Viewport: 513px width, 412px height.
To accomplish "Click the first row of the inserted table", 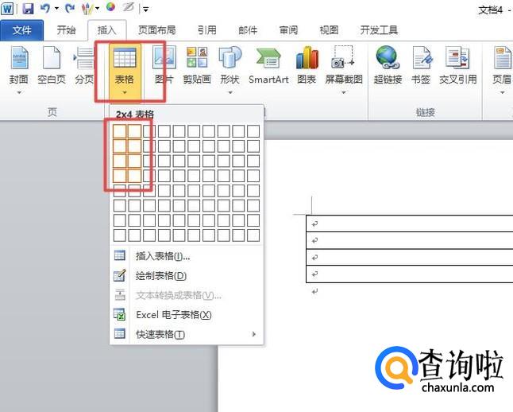I will tap(409, 223).
